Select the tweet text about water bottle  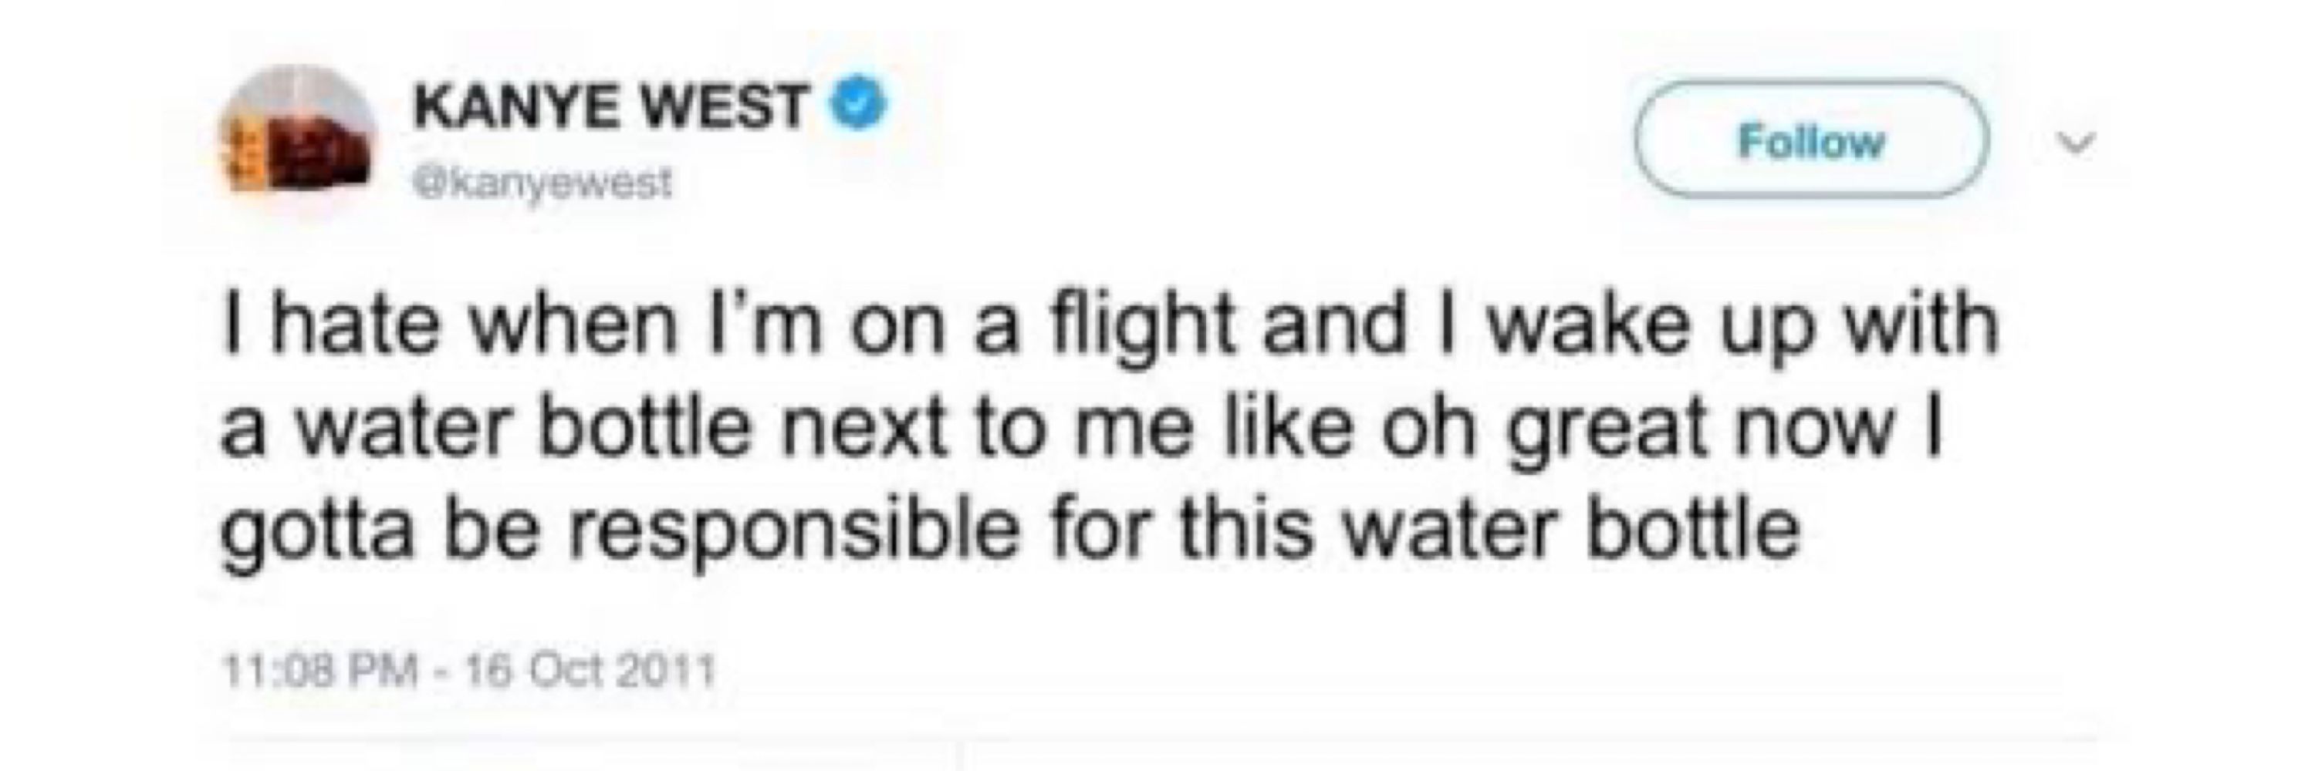coord(1109,427)
